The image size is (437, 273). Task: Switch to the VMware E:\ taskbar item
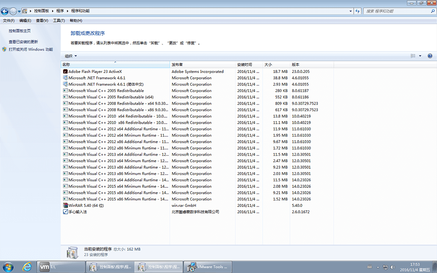pyautogui.click(x=61, y=267)
